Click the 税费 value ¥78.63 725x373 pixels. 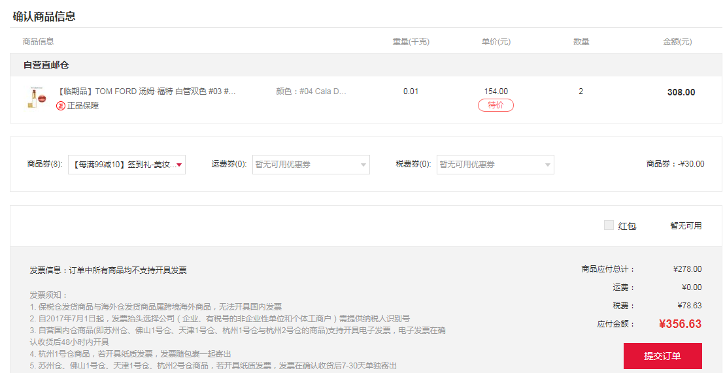coord(690,306)
